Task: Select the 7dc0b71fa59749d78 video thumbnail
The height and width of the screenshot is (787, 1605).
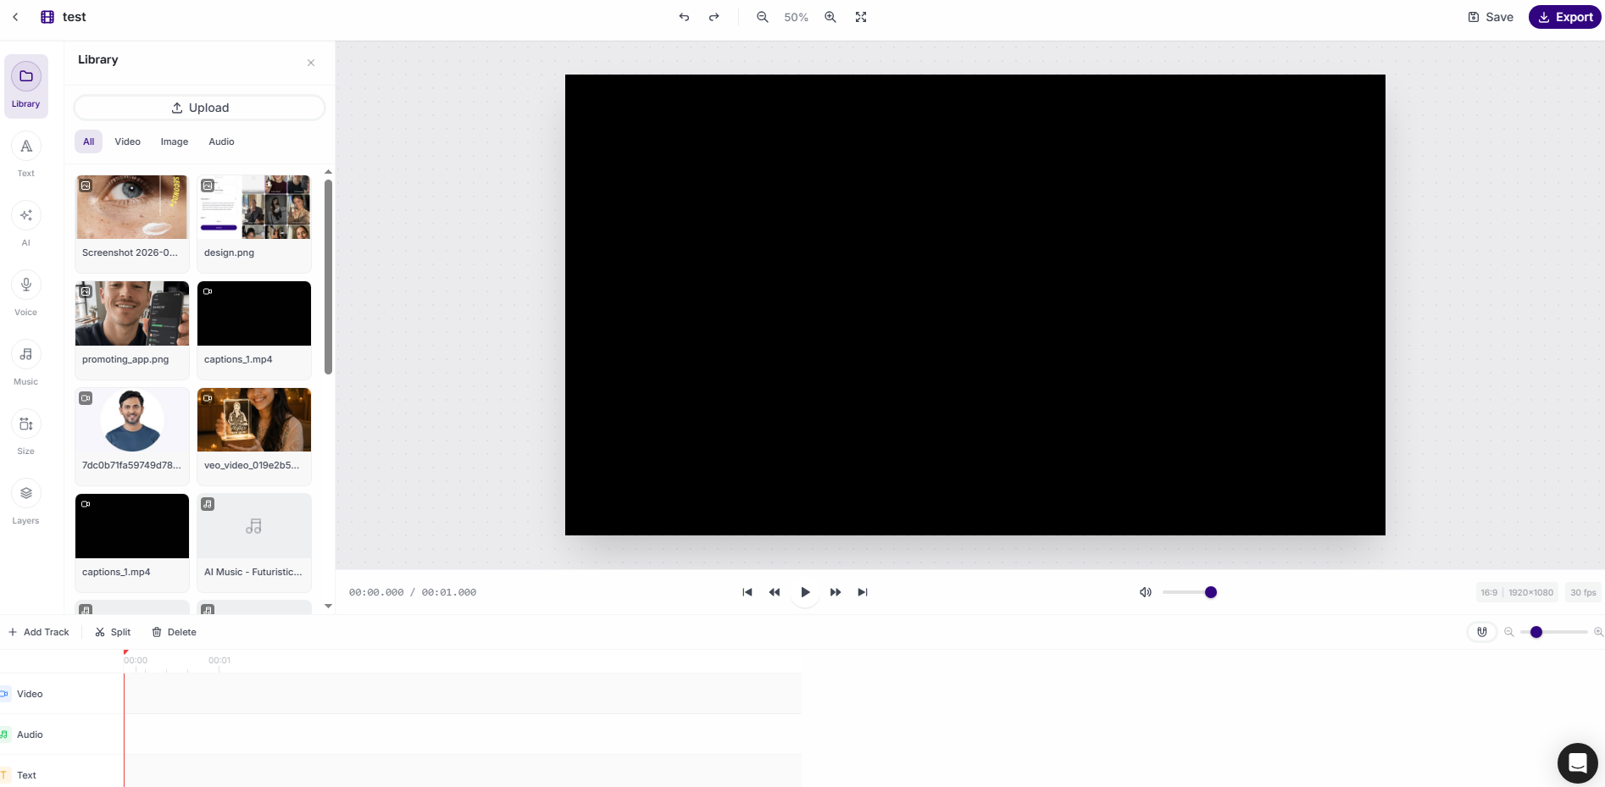Action: pos(132,420)
